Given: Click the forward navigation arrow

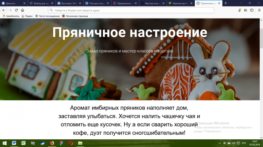Looking at the screenshot, I should click(10, 10).
